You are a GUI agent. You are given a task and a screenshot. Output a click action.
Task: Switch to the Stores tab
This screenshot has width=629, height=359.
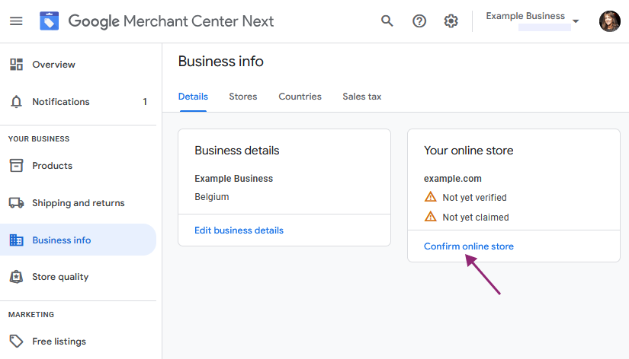(x=242, y=97)
